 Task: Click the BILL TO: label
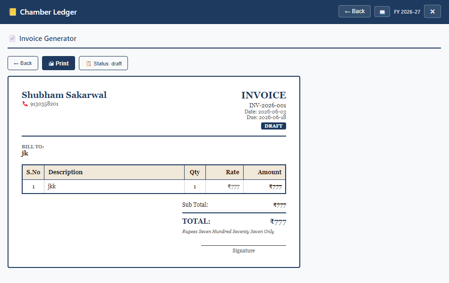pyautogui.click(x=33, y=146)
